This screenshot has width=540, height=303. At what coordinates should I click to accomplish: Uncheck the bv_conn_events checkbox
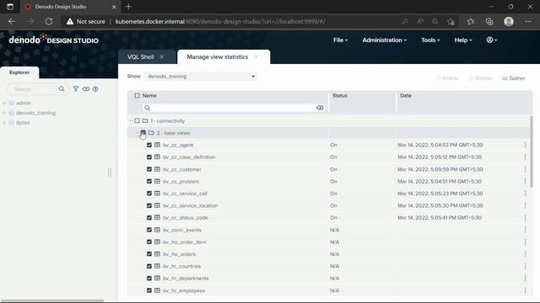coord(149,230)
